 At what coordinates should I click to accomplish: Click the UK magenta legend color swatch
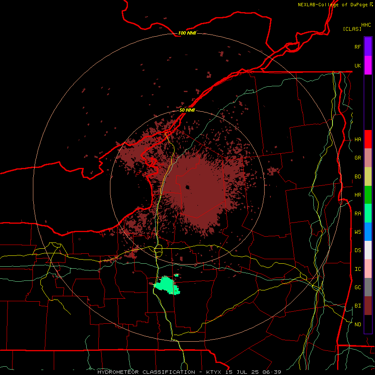tap(368, 65)
